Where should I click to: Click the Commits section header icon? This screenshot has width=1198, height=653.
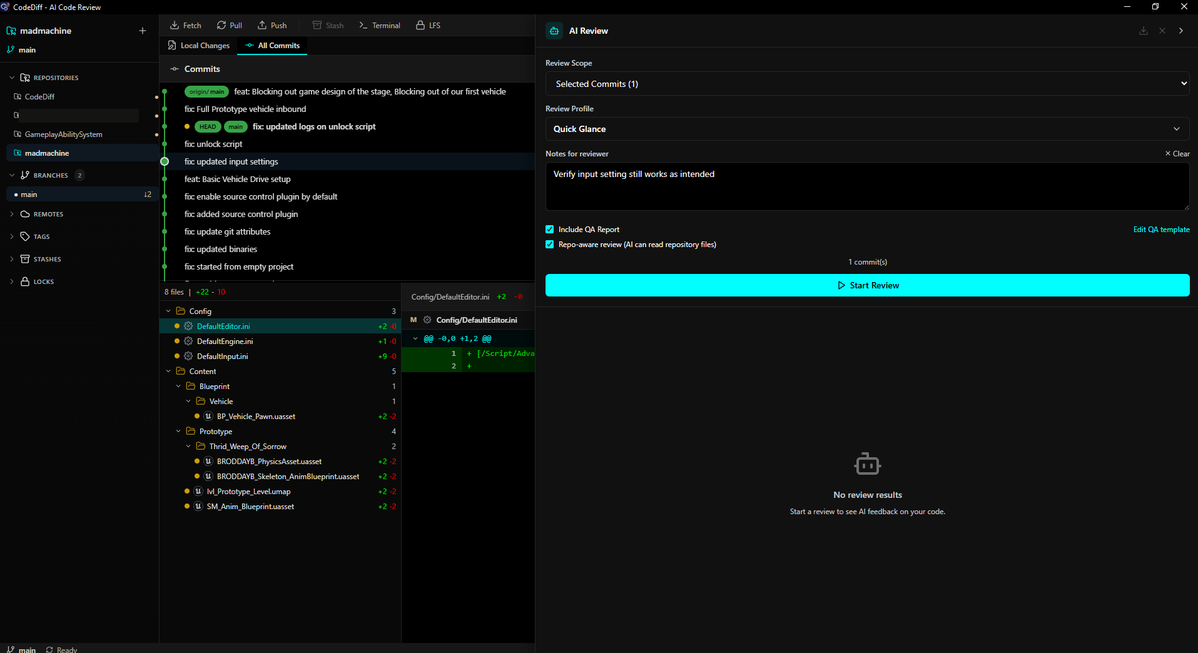175,69
